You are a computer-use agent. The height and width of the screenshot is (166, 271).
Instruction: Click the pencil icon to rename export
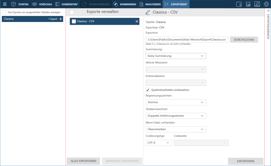tap(148, 12)
